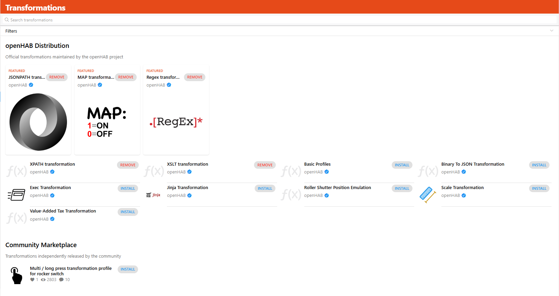The height and width of the screenshot is (296, 559).
Task: Click the verified badge under Value-Added Tax Transformation
Action: [52, 219]
